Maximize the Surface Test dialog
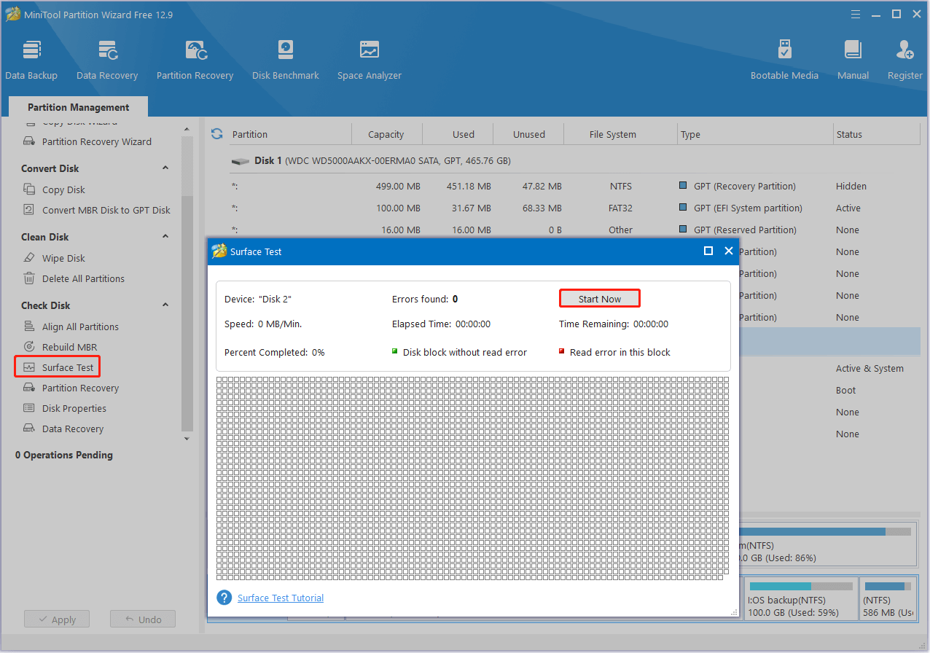This screenshot has height=653, width=930. pyautogui.click(x=708, y=251)
